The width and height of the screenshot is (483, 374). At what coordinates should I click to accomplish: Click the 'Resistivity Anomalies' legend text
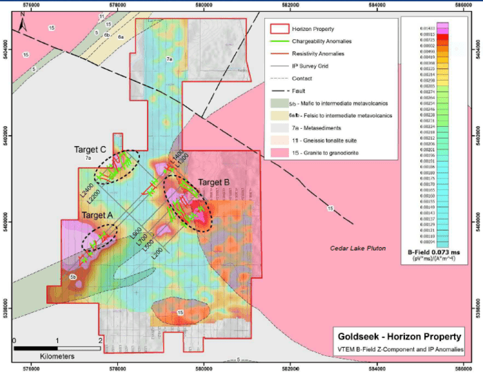tap(318, 54)
